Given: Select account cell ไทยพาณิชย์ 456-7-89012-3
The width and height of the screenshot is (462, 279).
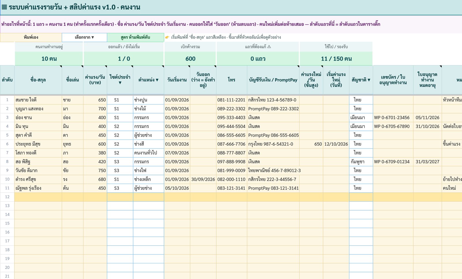Looking at the screenshot, I should (x=273, y=171).
